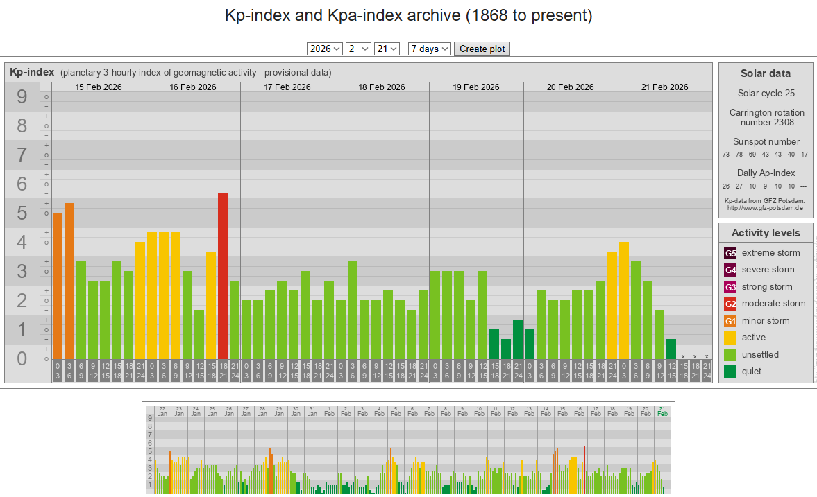Click the G1 minor storm legend badge

(730, 321)
